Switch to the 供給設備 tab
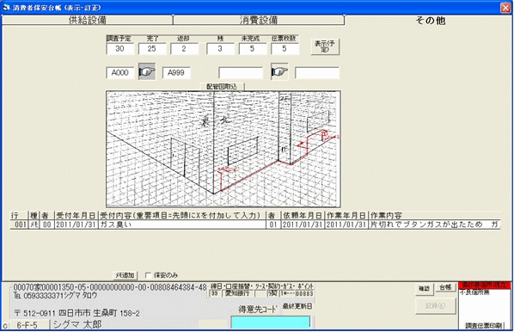 pyautogui.click(x=87, y=20)
